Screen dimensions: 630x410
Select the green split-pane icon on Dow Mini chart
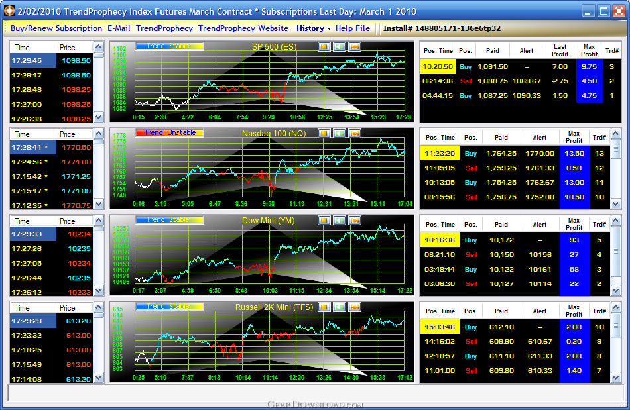[339, 220]
